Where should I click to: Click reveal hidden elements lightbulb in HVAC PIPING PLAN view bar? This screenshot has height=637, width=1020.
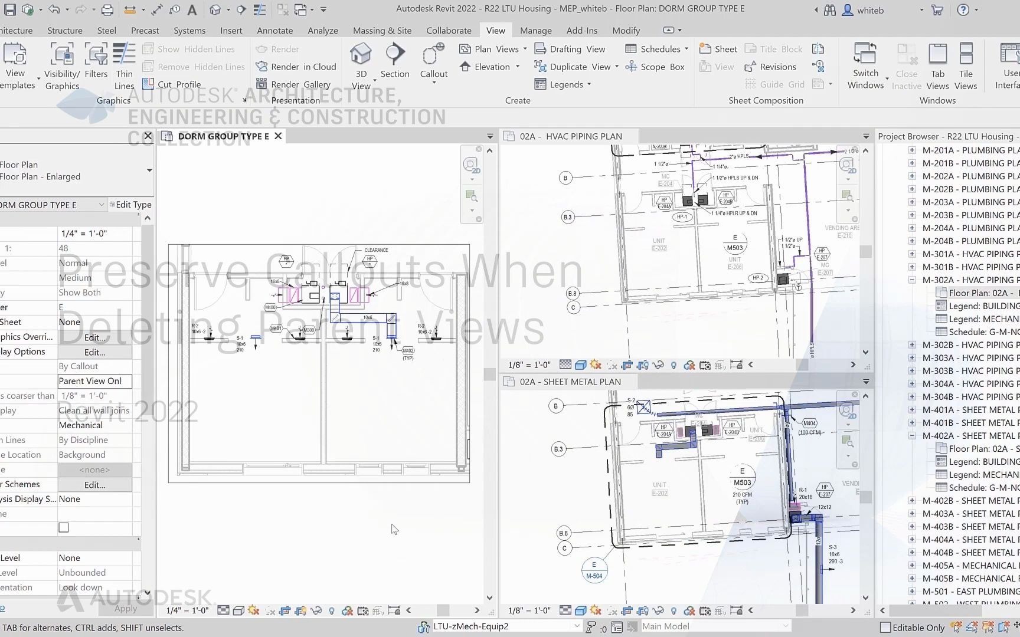[x=674, y=365]
